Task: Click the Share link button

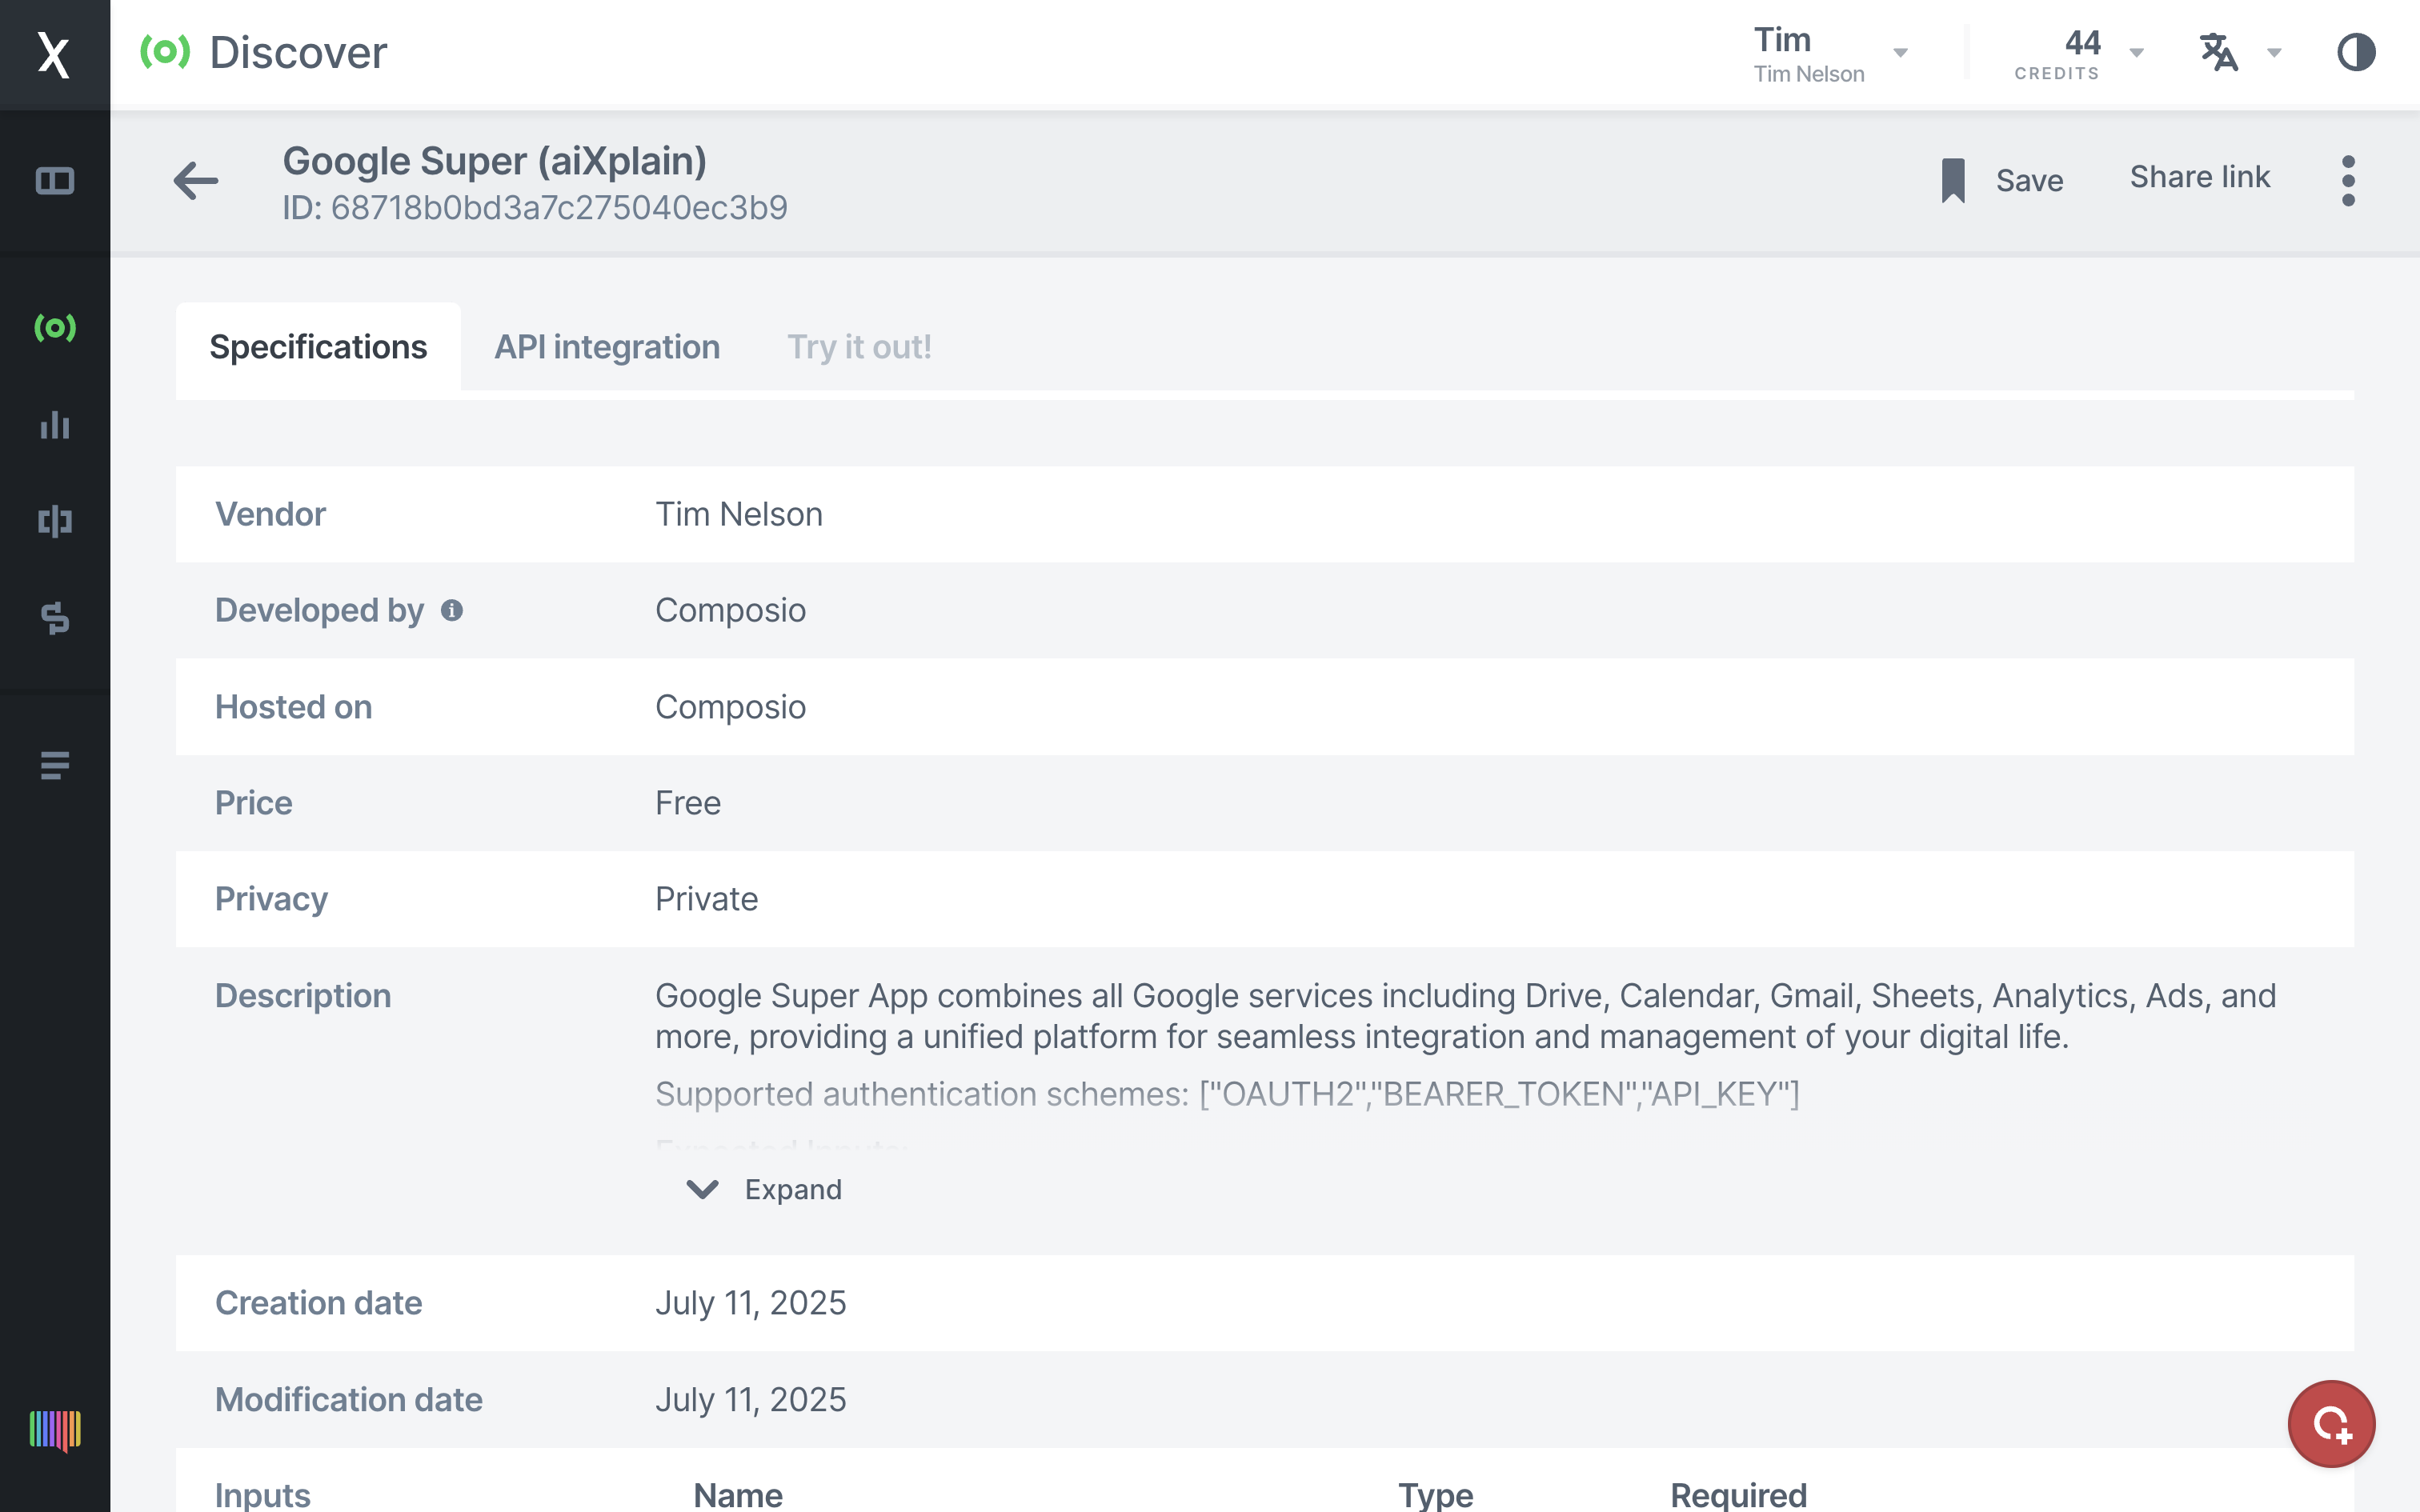Action: (x=2199, y=177)
